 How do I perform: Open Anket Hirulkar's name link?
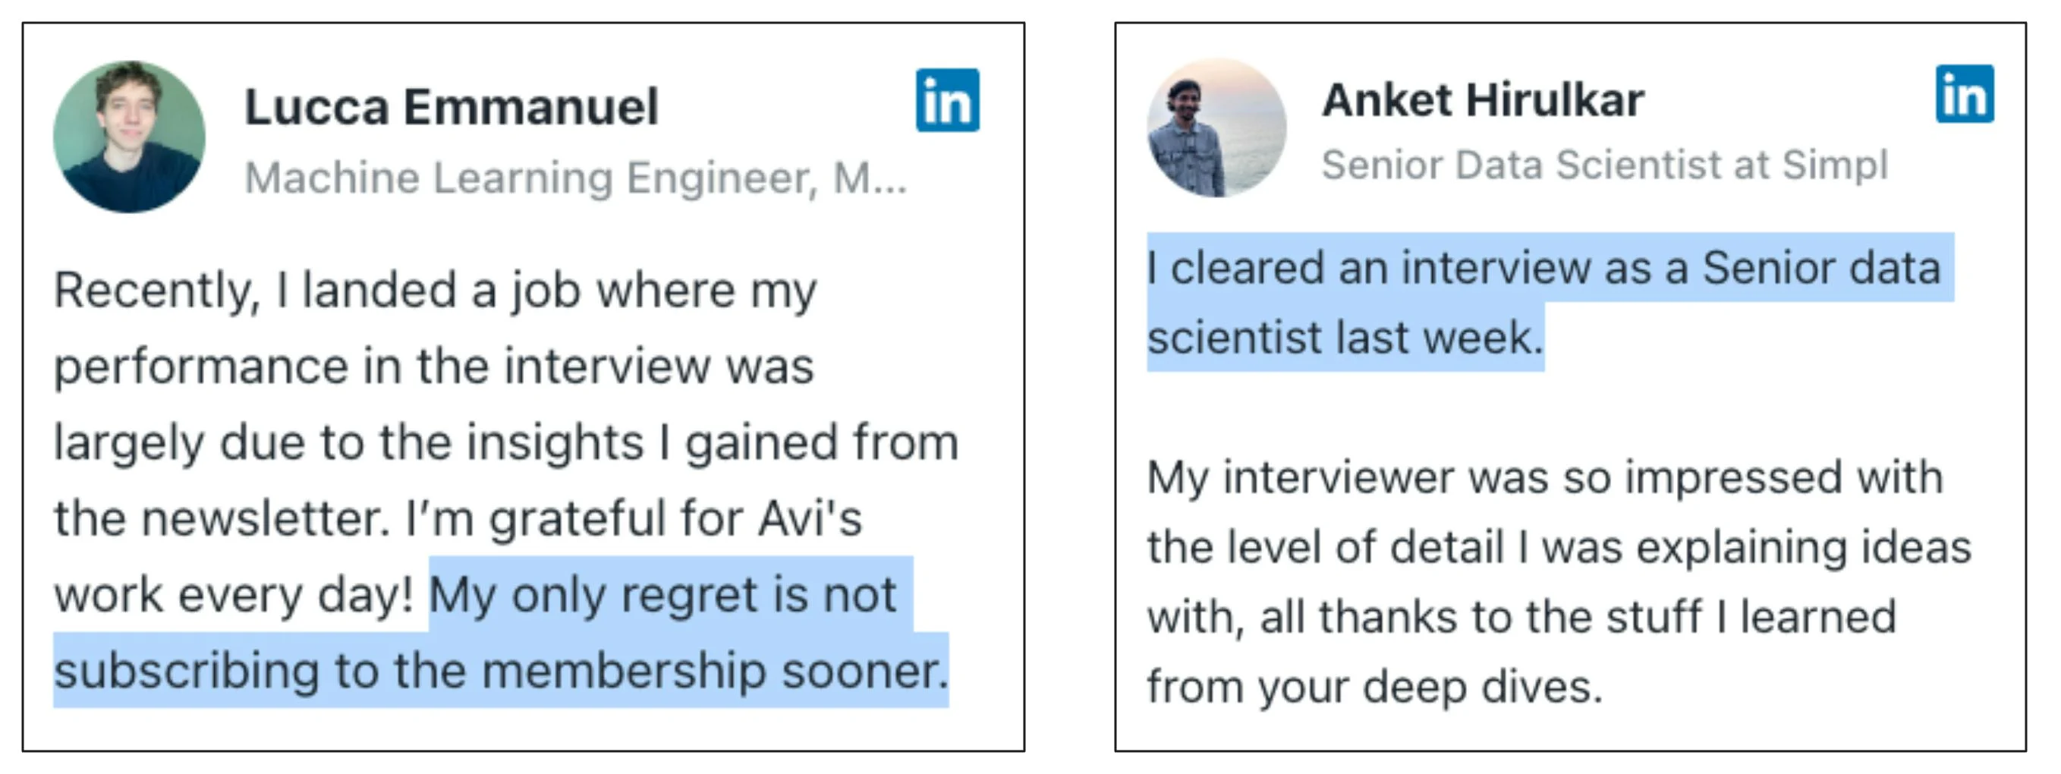tap(1483, 100)
